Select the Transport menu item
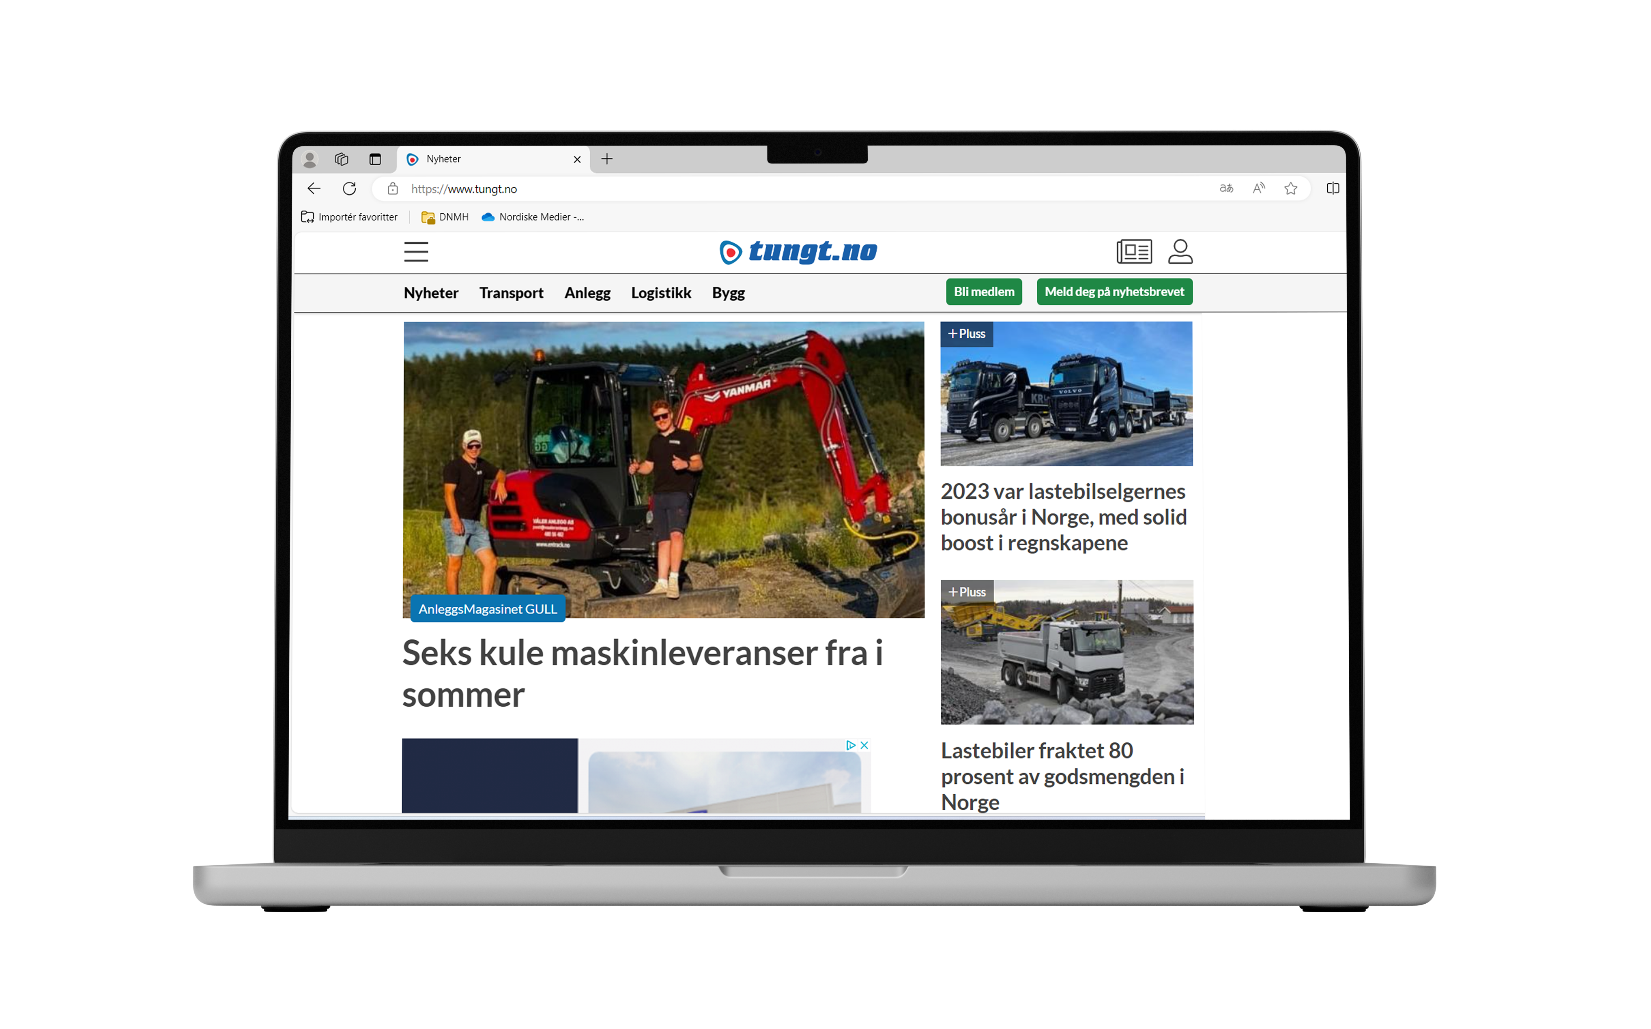The width and height of the screenshot is (1651, 1029). coord(511,293)
